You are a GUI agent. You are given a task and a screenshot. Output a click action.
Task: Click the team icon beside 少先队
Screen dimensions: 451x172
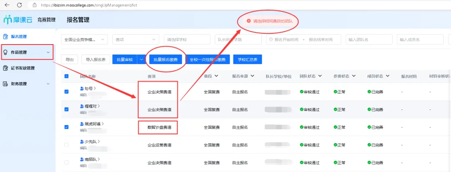82,142
